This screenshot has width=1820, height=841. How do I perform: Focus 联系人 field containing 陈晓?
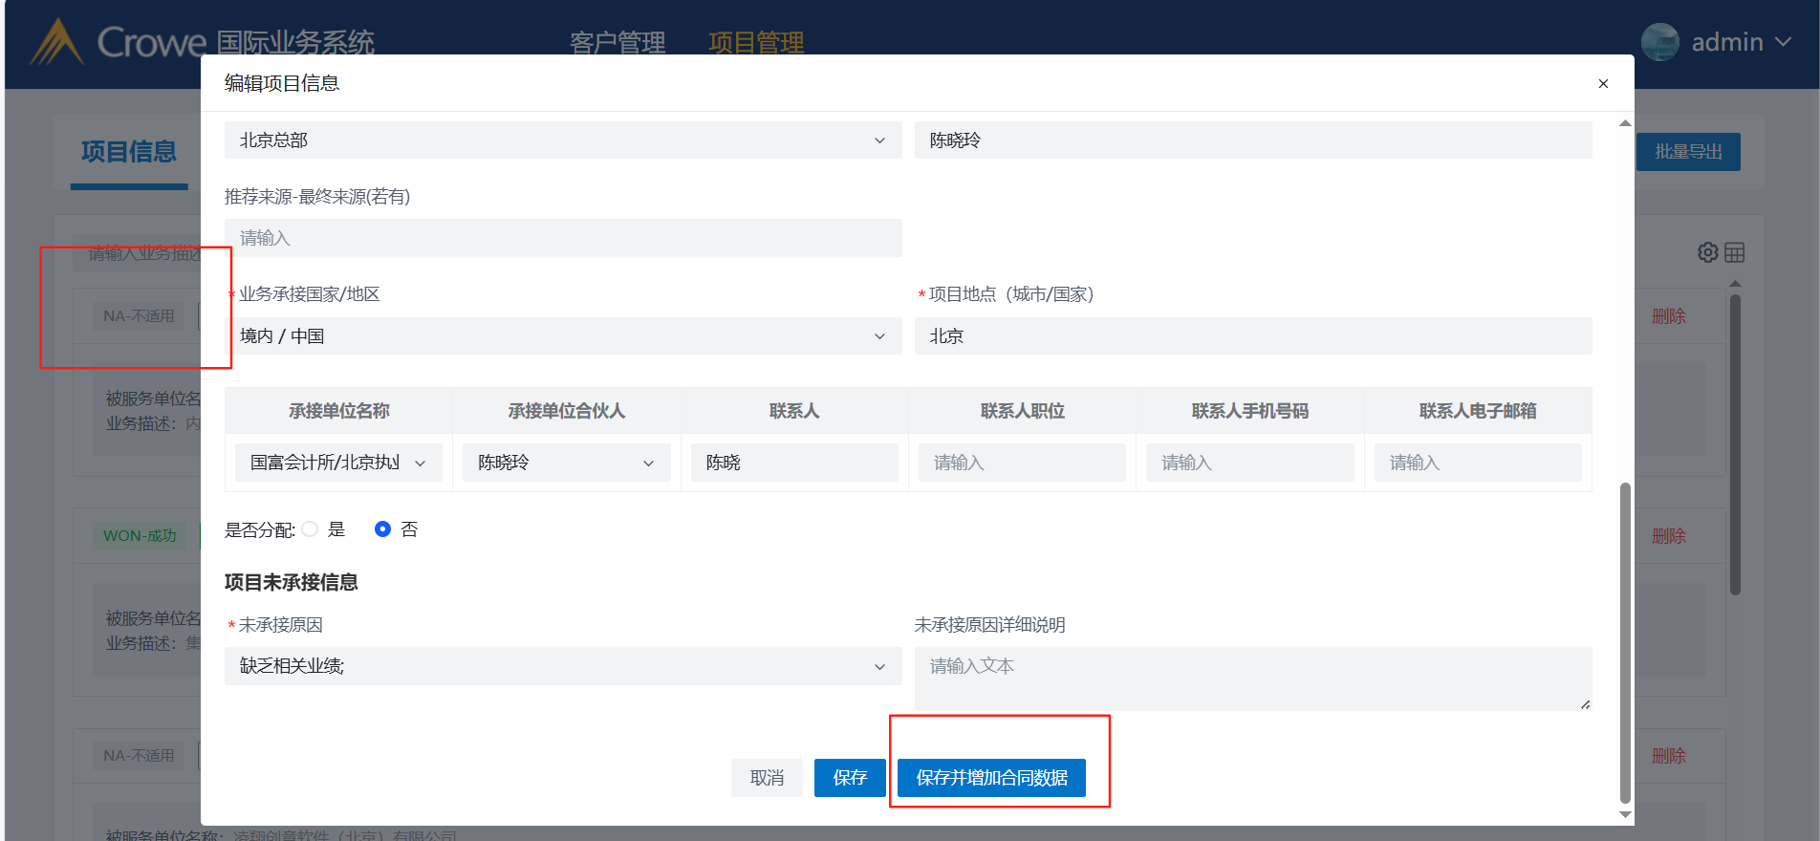pos(794,463)
